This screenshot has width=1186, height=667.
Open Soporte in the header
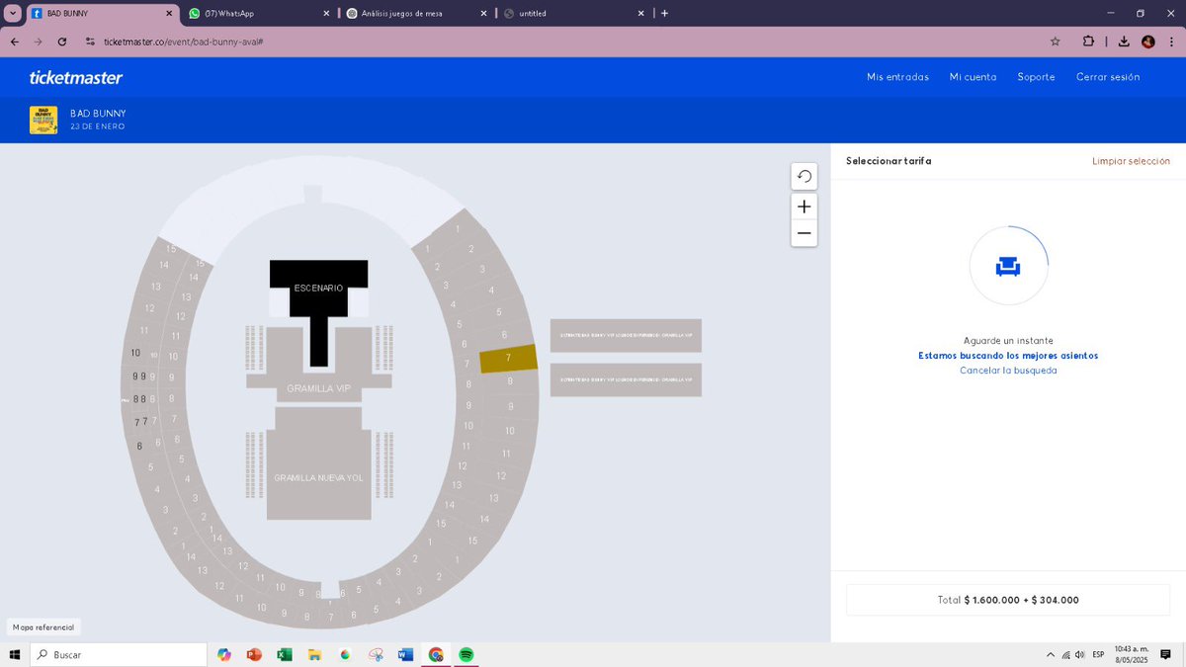coord(1036,77)
